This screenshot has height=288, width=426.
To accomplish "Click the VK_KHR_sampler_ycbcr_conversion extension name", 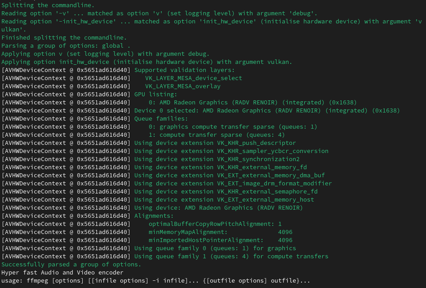I will click(x=273, y=151).
